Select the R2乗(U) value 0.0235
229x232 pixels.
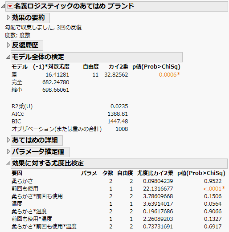tap(119, 106)
